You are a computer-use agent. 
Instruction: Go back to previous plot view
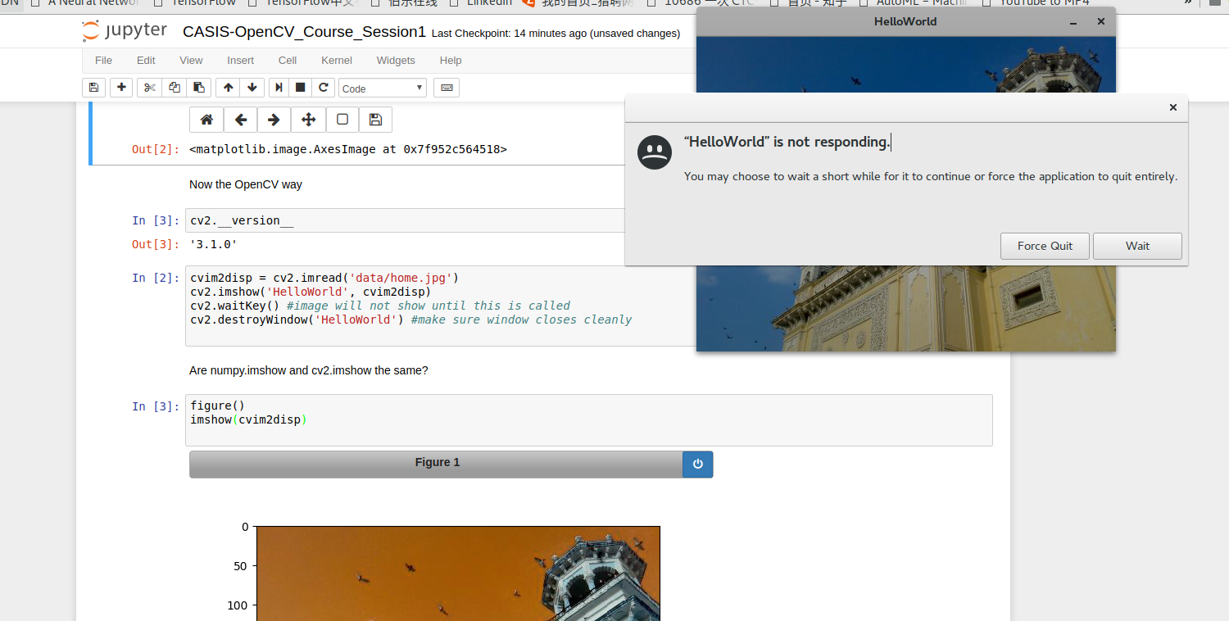pos(240,120)
